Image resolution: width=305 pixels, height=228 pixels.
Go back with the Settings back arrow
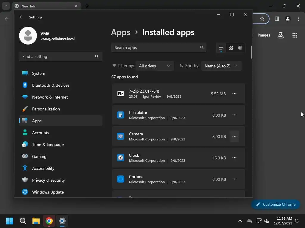tap(21, 17)
